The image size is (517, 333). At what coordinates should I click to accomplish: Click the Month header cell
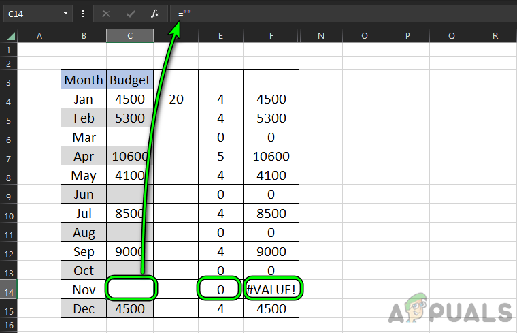pos(84,80)
